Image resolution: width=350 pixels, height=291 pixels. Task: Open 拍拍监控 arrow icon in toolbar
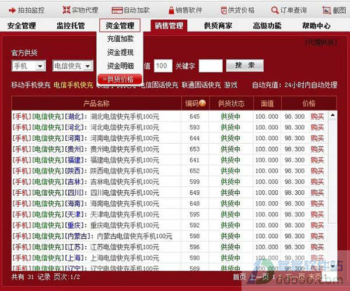12,10
